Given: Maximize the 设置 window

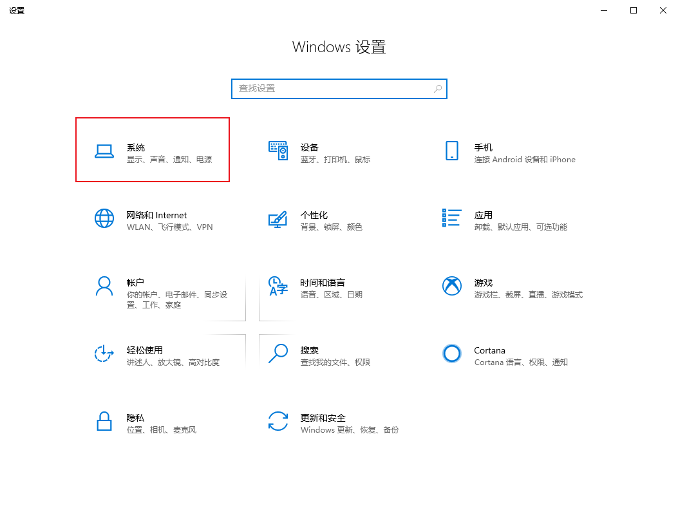Looking at the screenshot, I should click(x=634, y=10).
